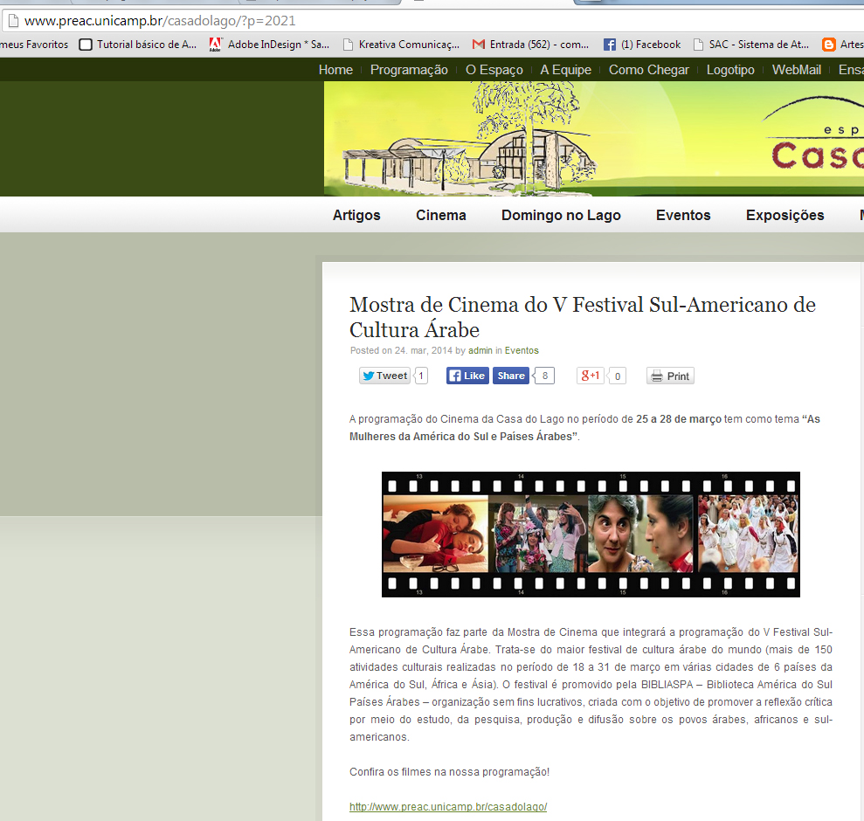Open Adobe InDesign bookmark
864x821 pixels.
coord(269,44)
